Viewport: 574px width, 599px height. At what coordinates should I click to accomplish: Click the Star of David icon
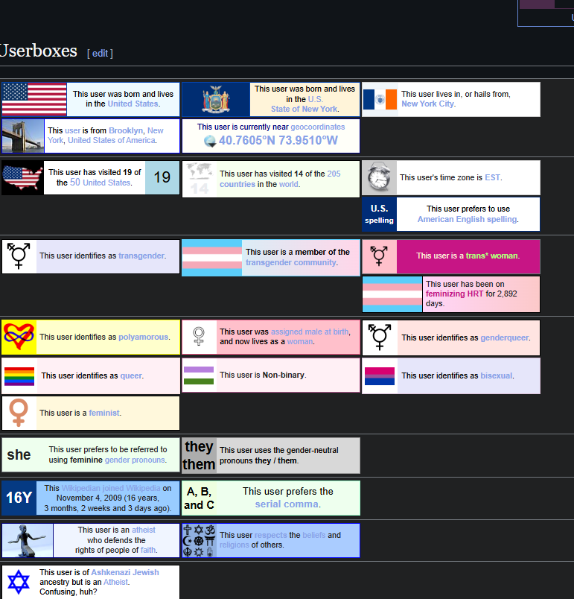point(19,581)
